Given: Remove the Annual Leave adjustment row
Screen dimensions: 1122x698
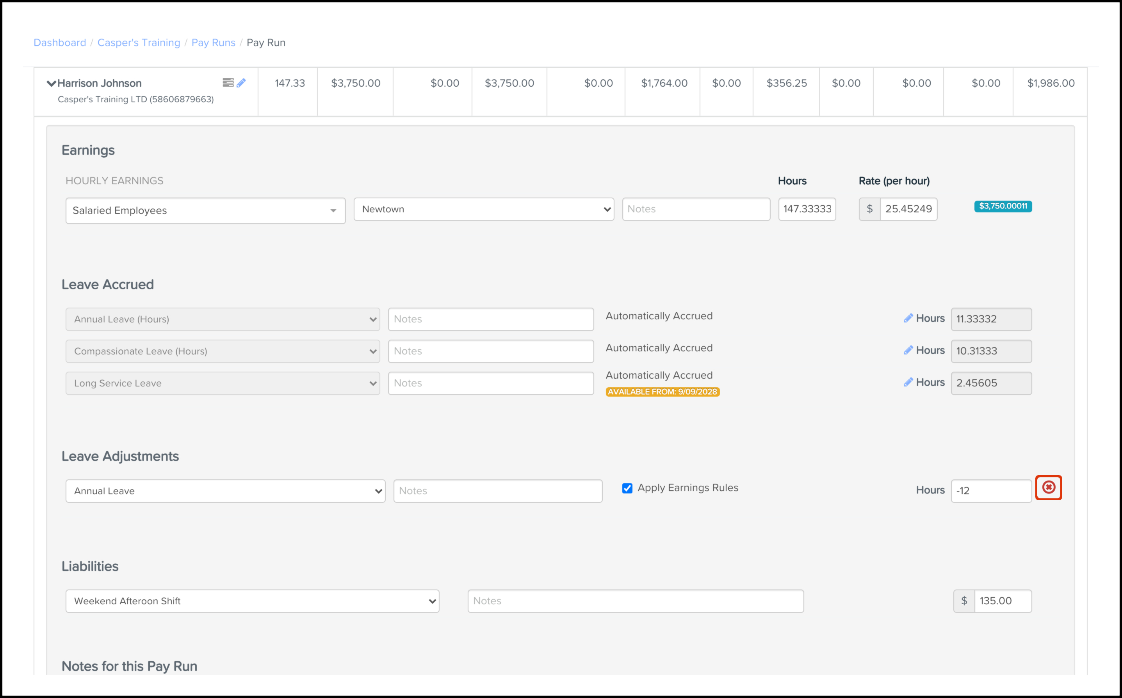Looking at the screenshot, I should (x=1048, y=488).
